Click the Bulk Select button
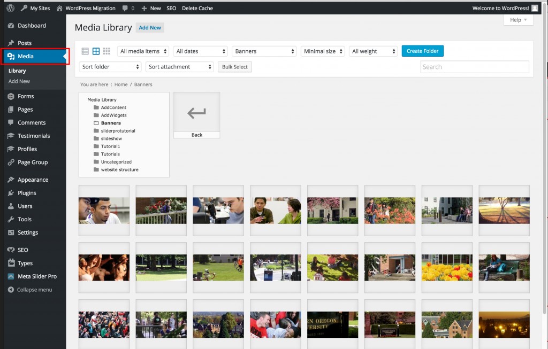This screenshot has width=548, height=349. pos(235,67)
